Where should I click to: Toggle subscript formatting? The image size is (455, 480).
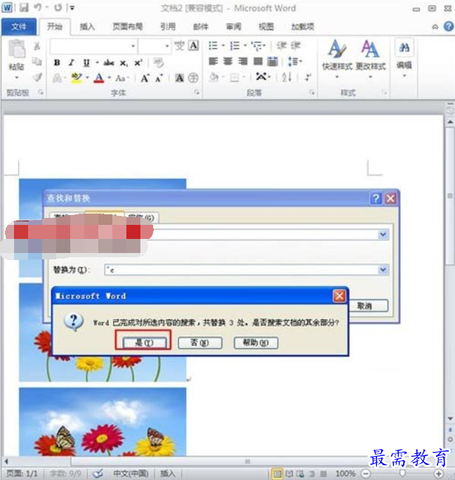click(x=124, y=63)
